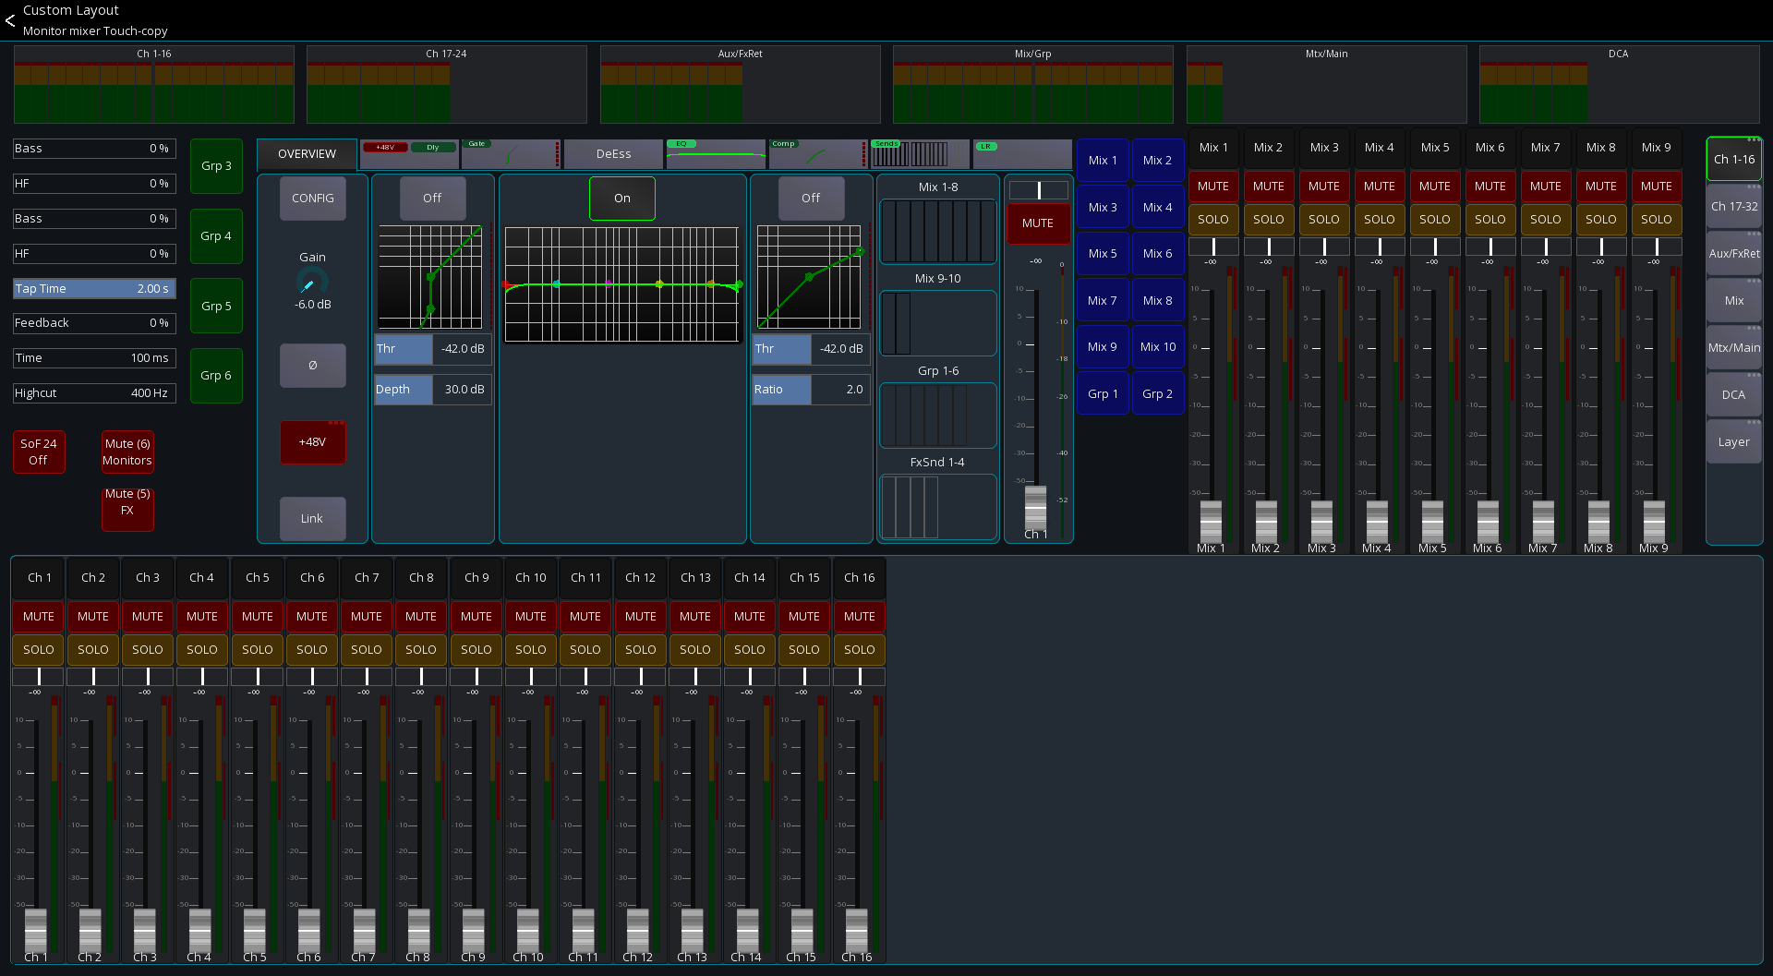Viewport: 1773px width, 976px height.
Task: Select the Ch 17-32 layer tab
Action: click(x=1734, y=207)
